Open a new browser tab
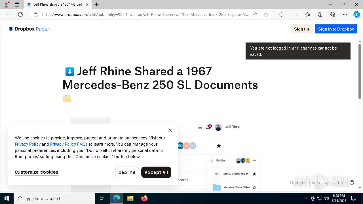 pyautogui.click(x=97, y=5)
